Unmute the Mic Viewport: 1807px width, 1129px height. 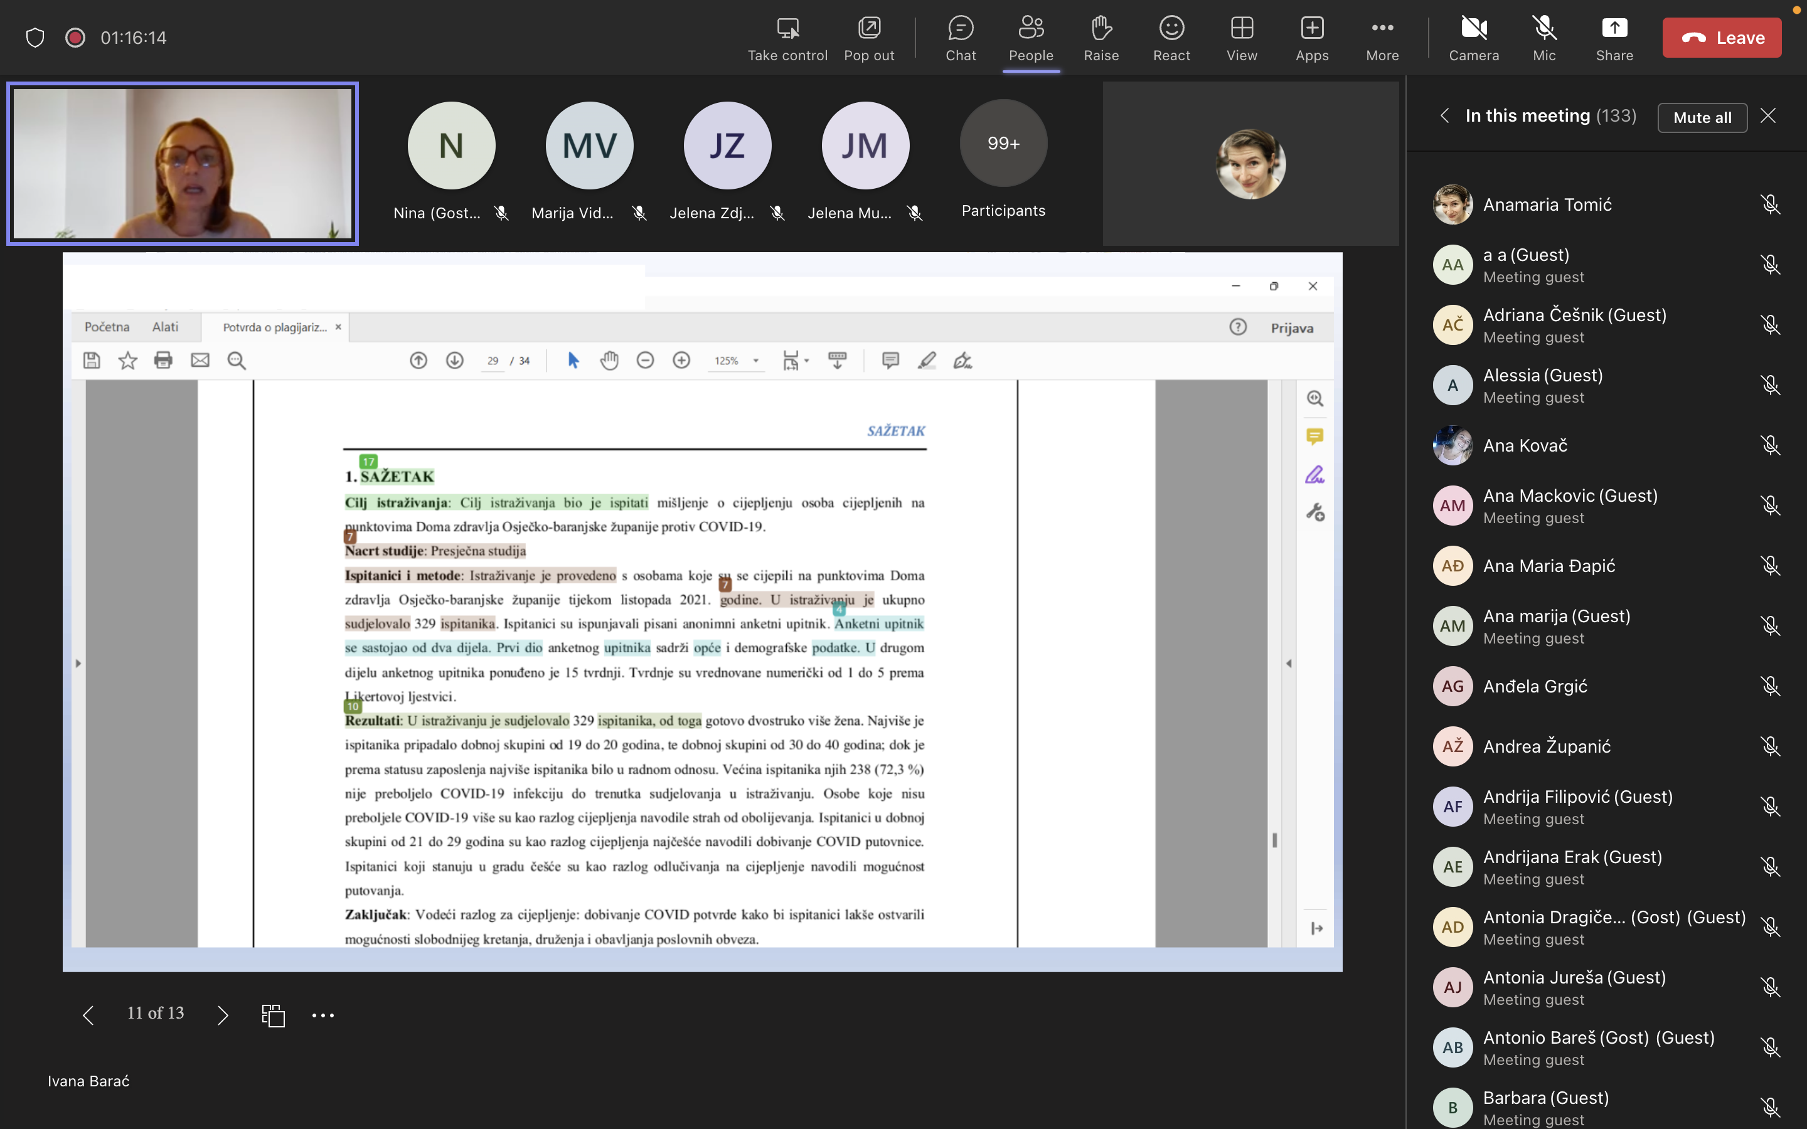point(1543,38)
